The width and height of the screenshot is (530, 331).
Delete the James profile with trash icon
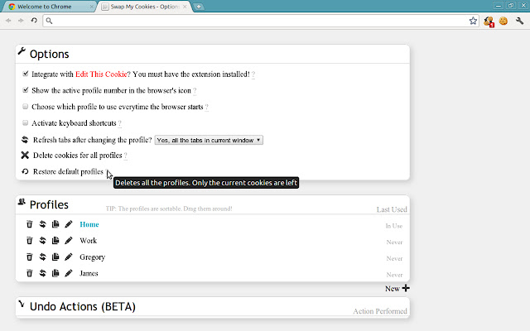point(30,273)
